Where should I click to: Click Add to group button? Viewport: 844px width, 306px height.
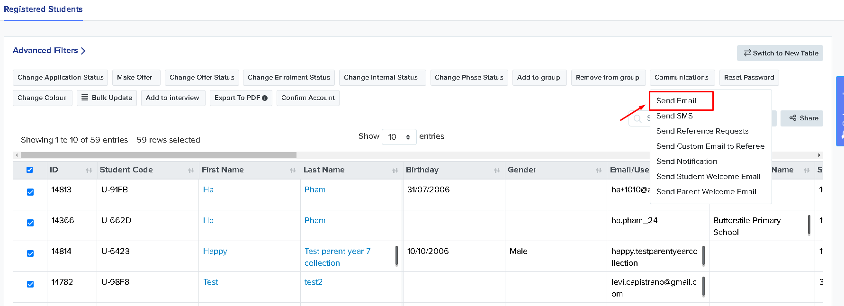point(539,78)
